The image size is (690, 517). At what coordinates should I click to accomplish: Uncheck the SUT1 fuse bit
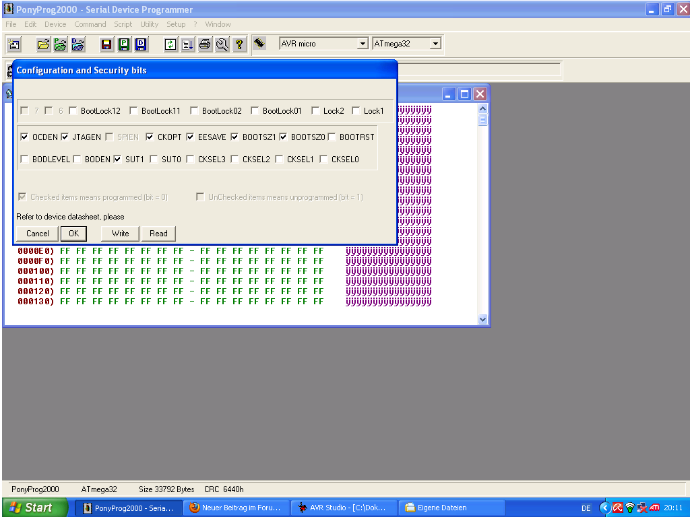(x=117, y=159)
